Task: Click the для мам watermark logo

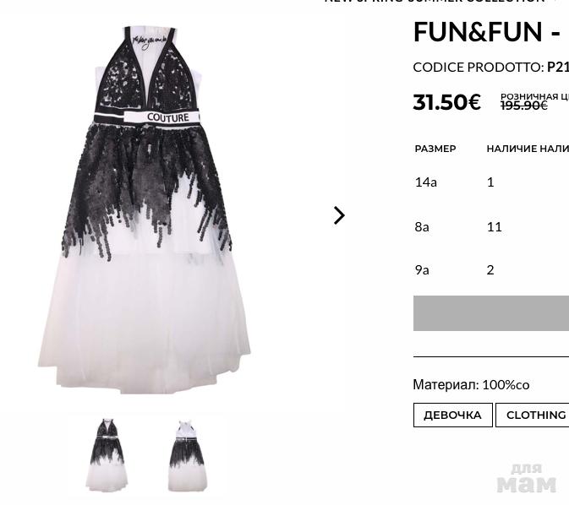Action: pyautogui.click(x=526, y=478)
